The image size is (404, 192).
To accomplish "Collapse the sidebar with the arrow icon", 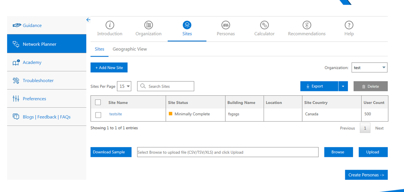I will point(88,20).
